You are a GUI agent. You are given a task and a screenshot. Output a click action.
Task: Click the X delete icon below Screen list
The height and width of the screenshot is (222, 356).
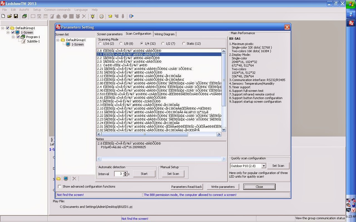[x=74, y=179]
